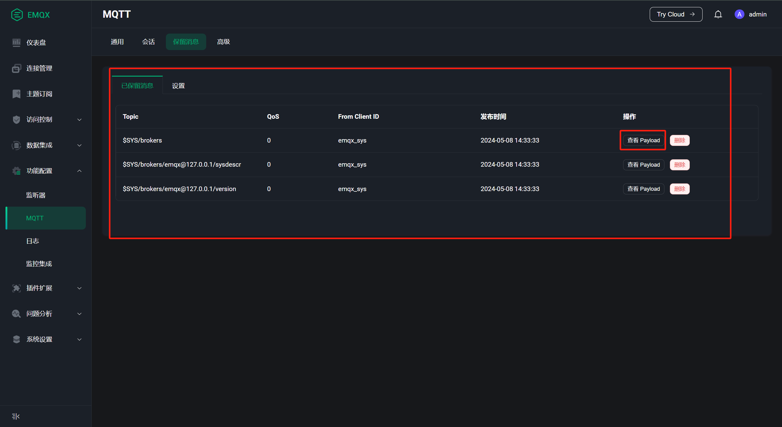Screen dimensions: 782x427
Task: Open the 仪表盘 dashboard icon
Action: [x=16, y=42]
